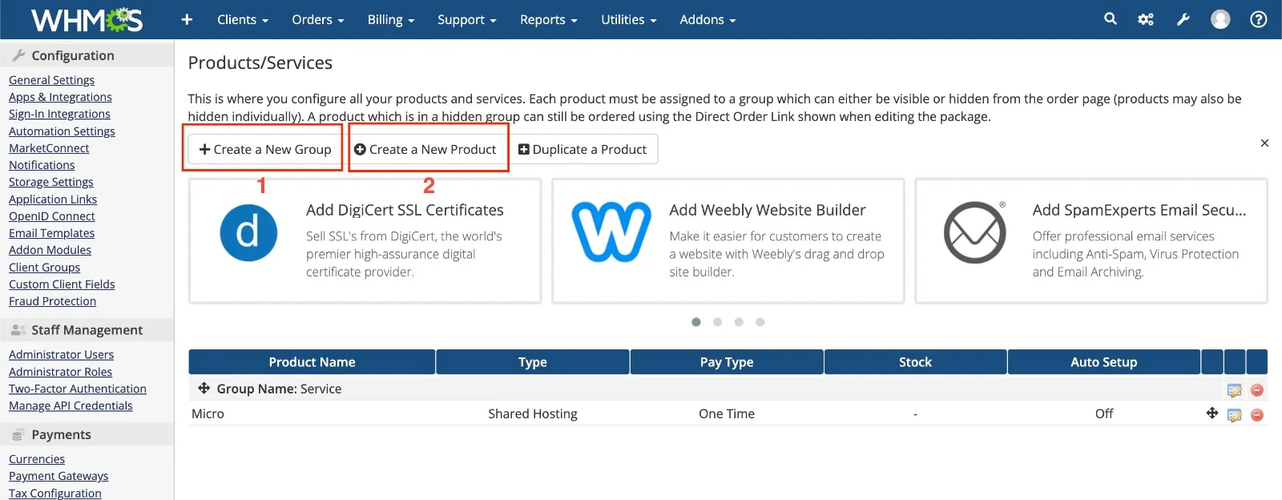Image resolution: width=1282 pixels, height=500 pixels.
Task: Delete the Service group with red icon
Action: pyautogui.click(x=1257, y=390)
